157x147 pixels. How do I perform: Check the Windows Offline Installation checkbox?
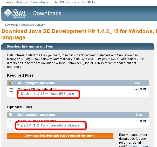(x=11, y=90)
